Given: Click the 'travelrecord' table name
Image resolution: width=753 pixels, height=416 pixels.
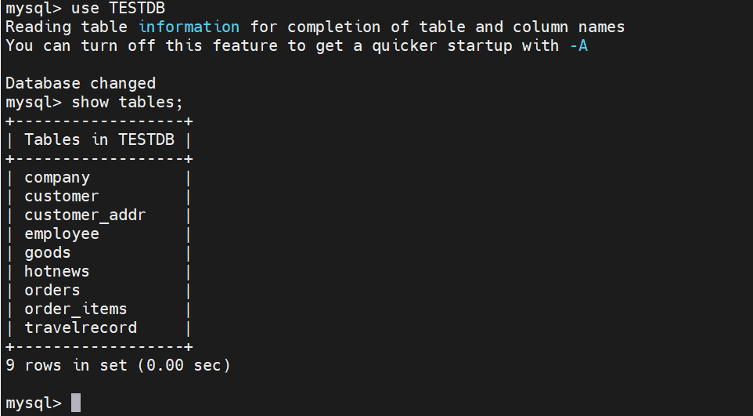Looking at the screenshot, I should coord(81,327).
